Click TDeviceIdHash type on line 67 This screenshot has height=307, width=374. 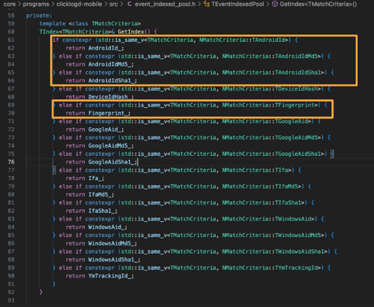[296, 89]
